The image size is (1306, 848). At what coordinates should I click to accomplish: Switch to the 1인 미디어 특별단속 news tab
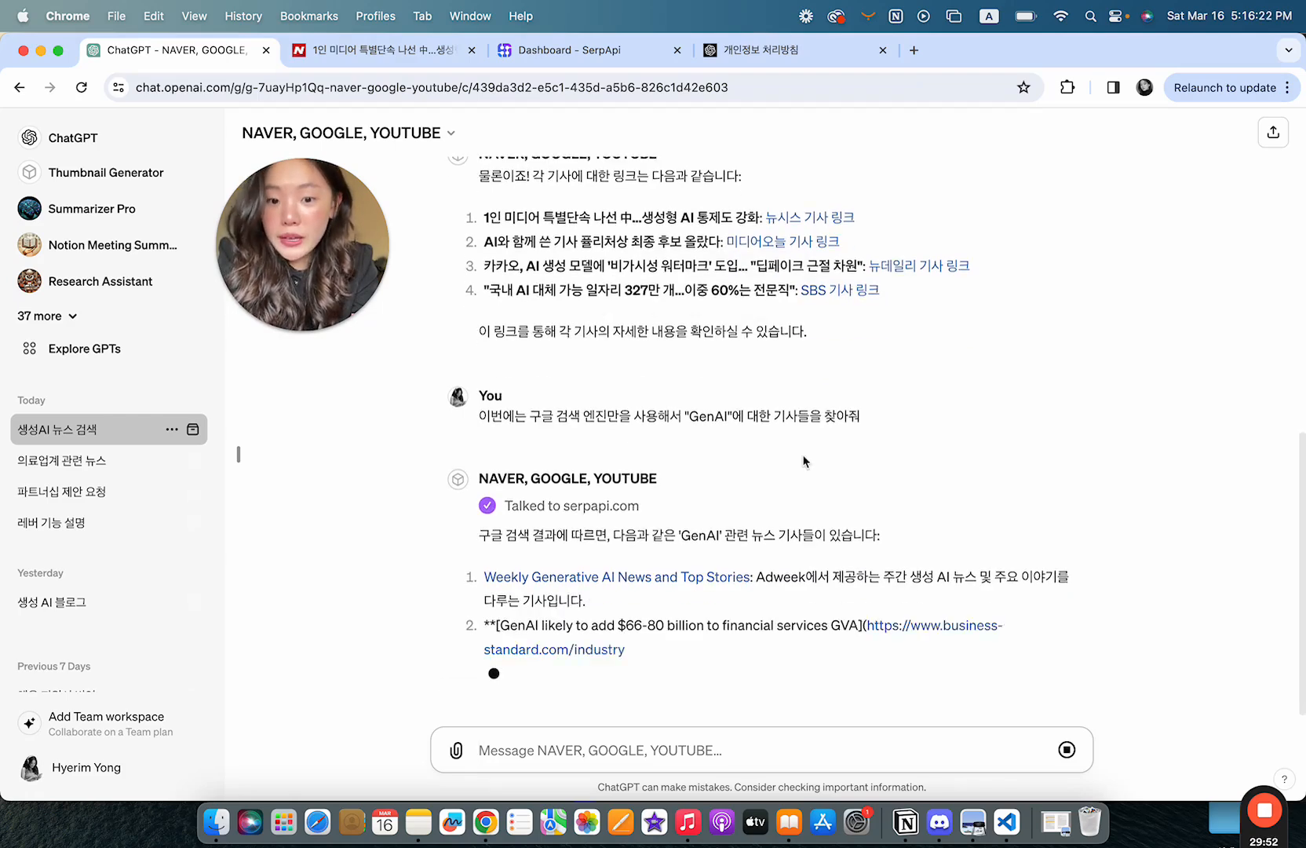pos(383,50)
